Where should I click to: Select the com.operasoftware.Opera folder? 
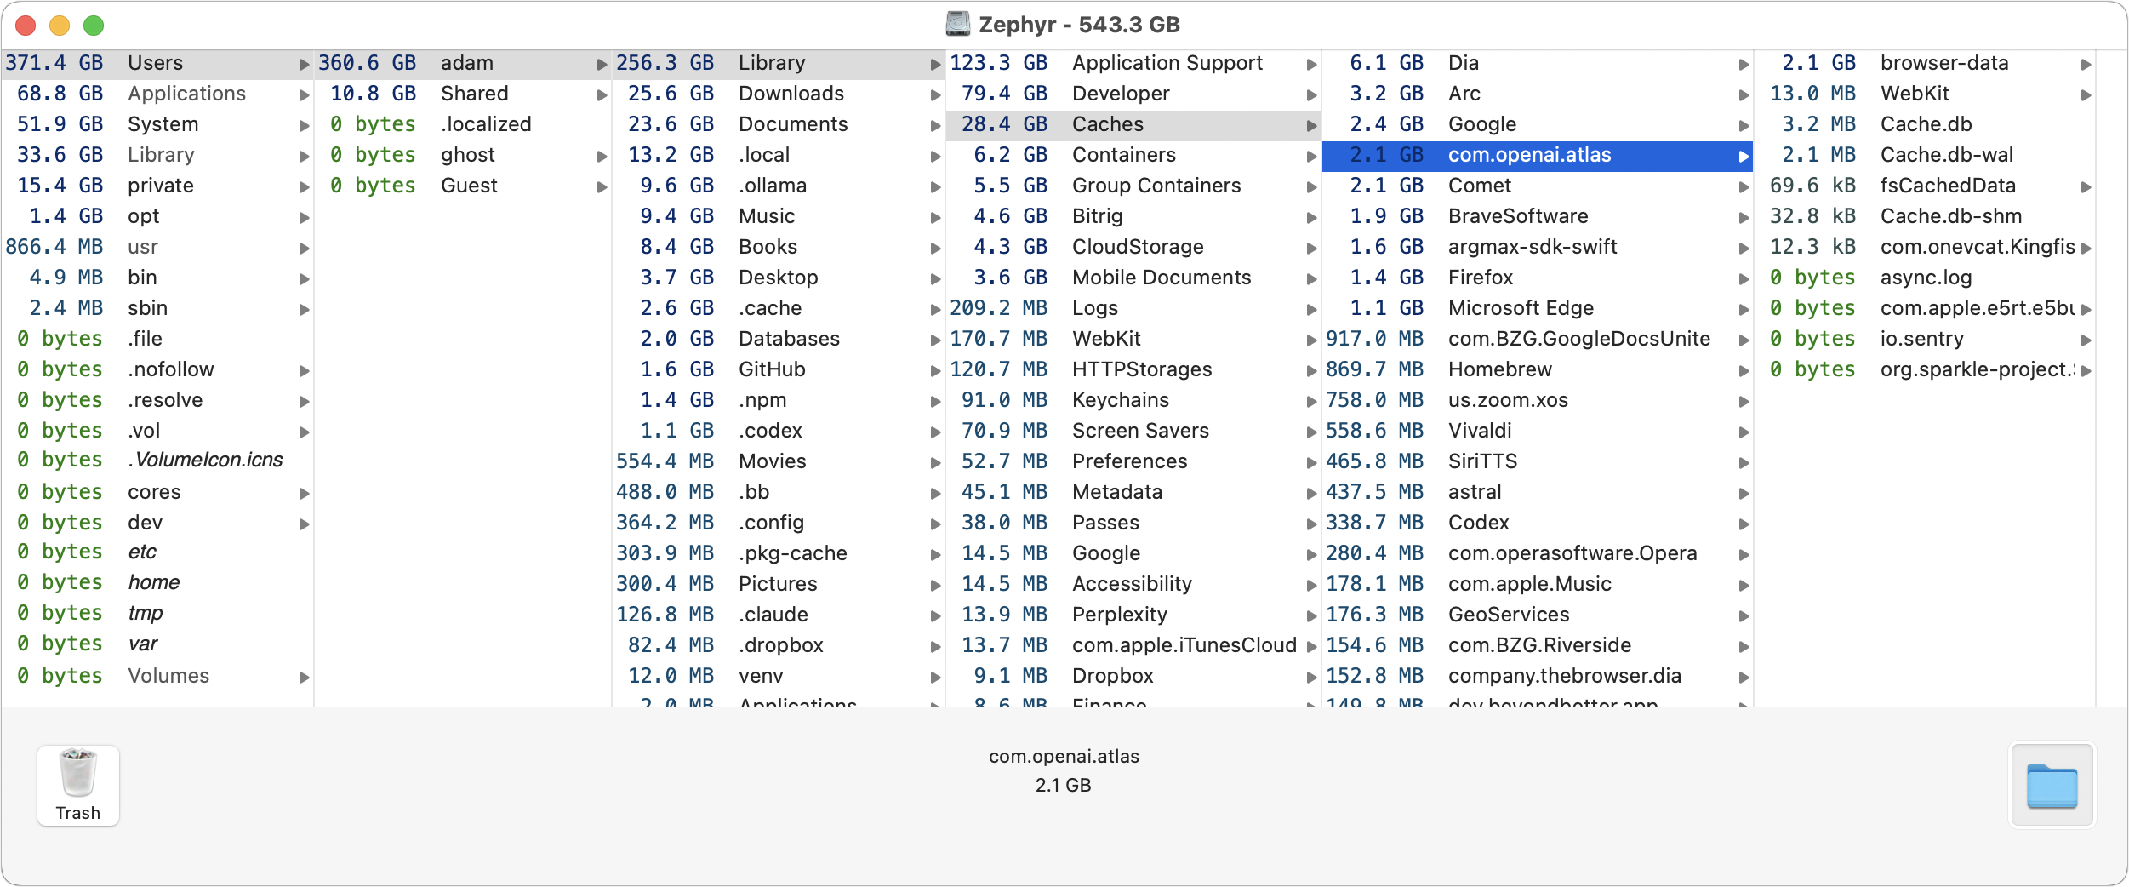(1538, 553)
